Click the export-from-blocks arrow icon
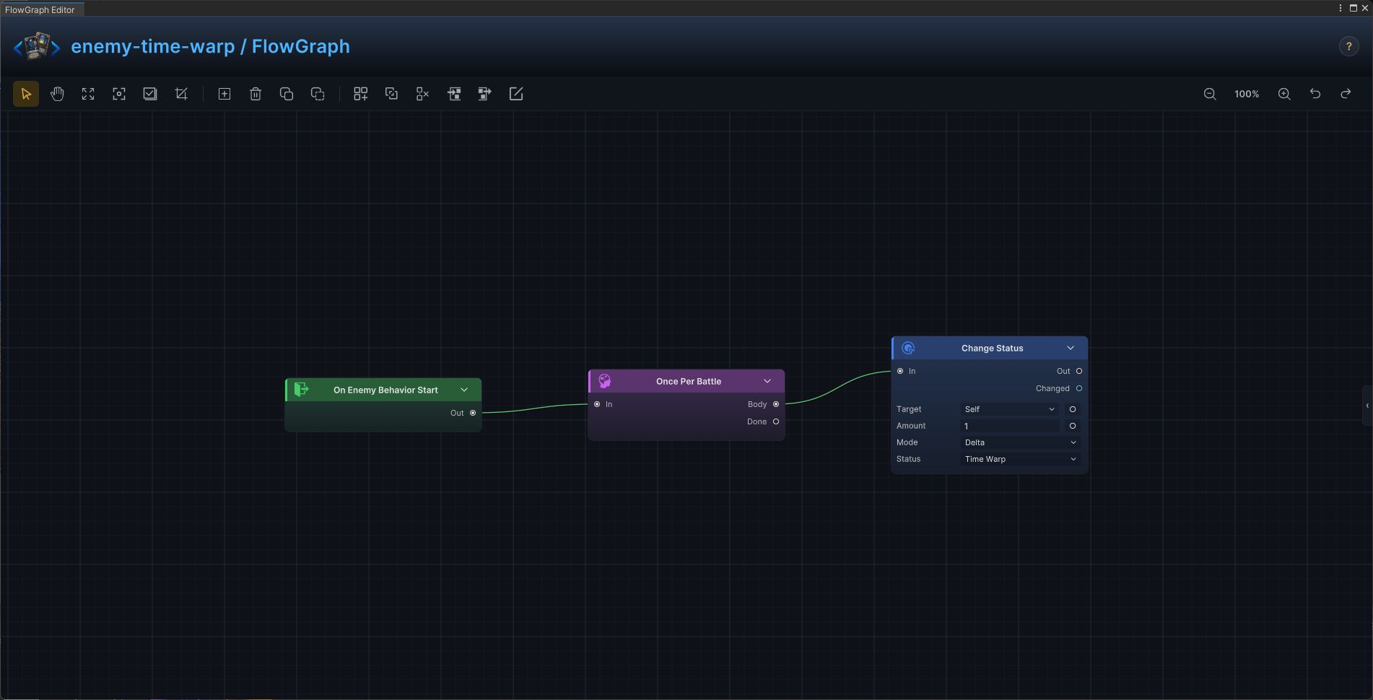 click(x=485, y=94)
